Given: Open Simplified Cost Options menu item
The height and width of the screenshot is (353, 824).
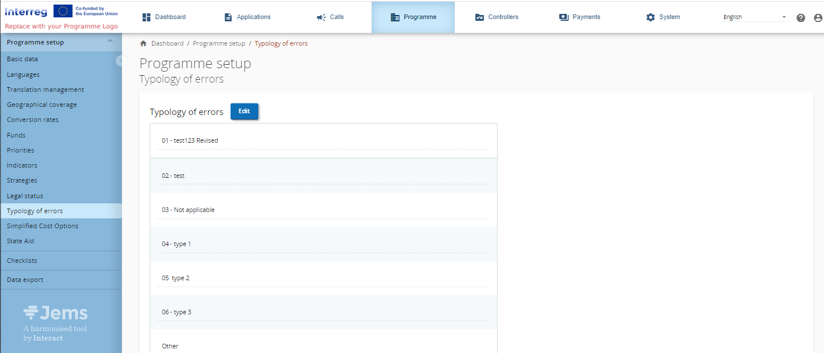Looking at the screenshot, I should 43,226.
